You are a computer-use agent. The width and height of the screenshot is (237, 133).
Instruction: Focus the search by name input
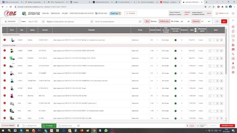(116, 21)
